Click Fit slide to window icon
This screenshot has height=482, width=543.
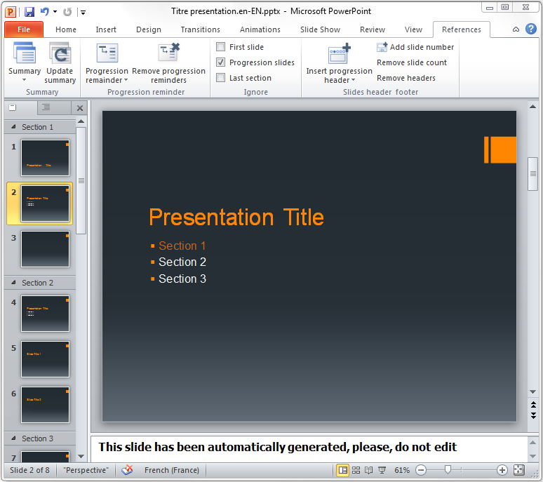coord(518,470)
